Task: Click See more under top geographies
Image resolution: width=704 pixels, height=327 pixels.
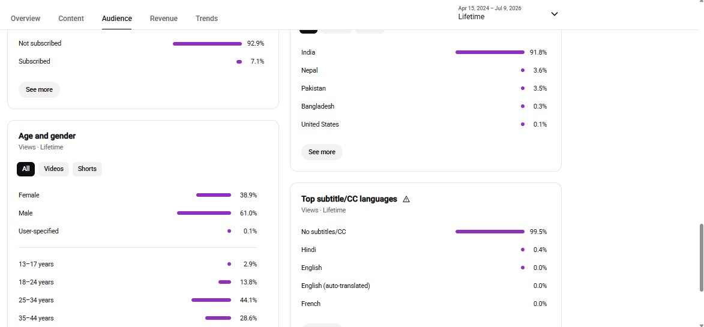Action: click(322, 152)
